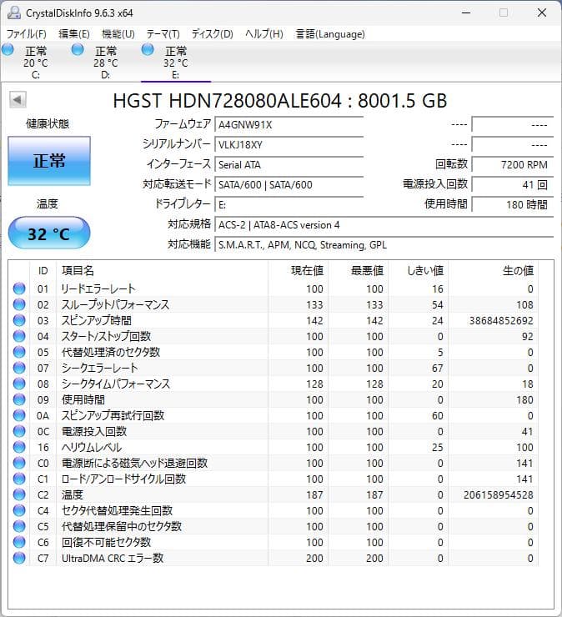Click the ID column header
Image resolution: width=562 pixels, height=617 pixels.
[43, 270]
